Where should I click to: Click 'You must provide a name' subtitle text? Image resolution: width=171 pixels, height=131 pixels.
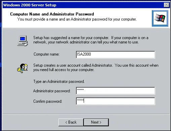77,19
